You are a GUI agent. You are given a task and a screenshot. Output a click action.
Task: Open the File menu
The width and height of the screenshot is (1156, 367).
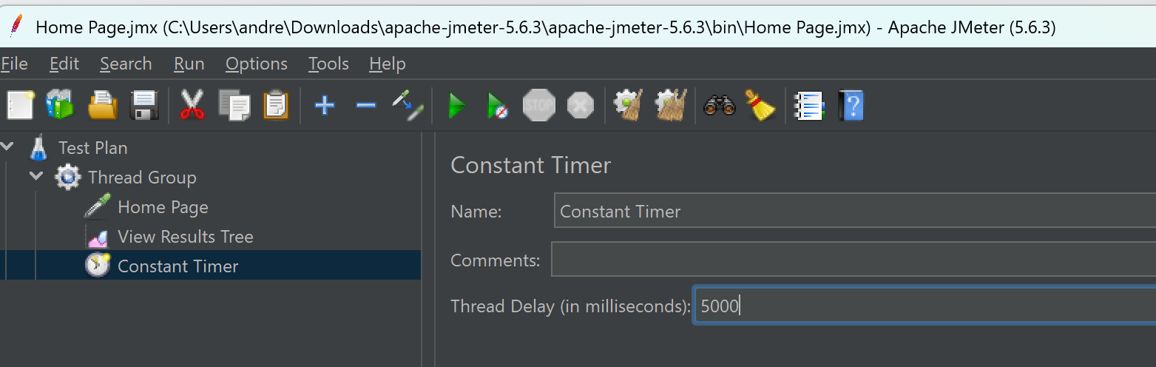[x=14, y=64]
